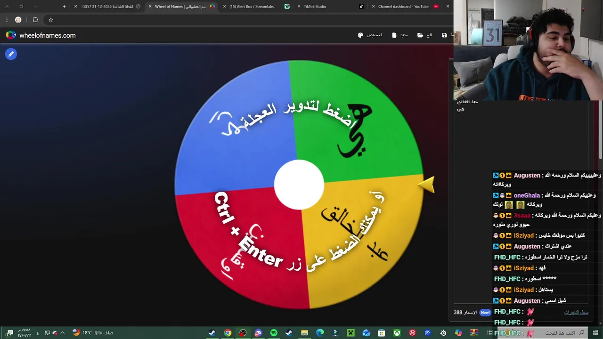The width and height of the screenshot is (603, 339).
Task: Click the 3saaa username in chat
Action: tap(522, 215)
